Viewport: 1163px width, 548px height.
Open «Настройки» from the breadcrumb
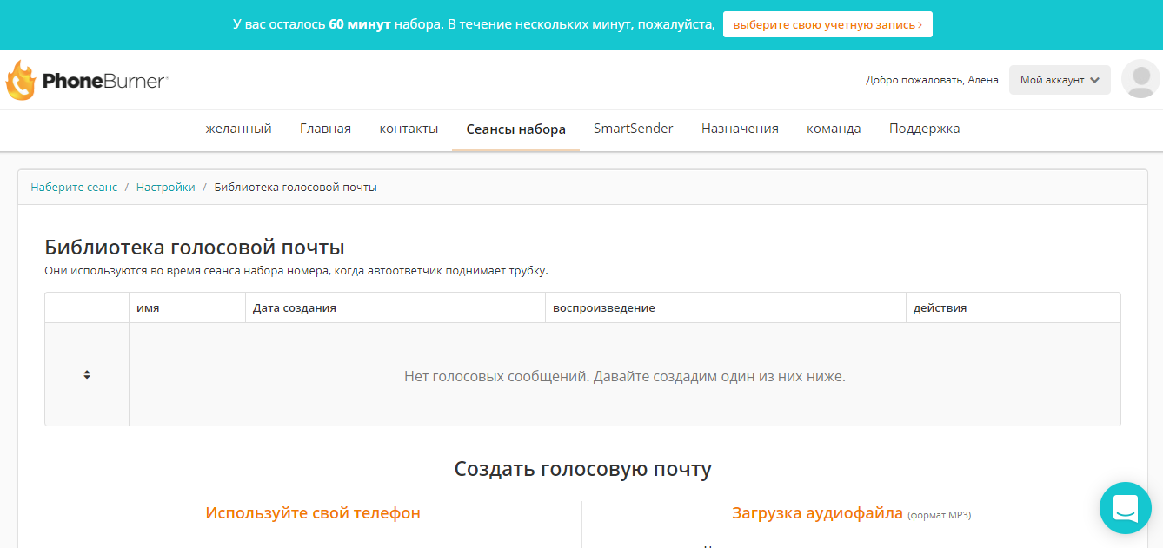coord(166,187)
